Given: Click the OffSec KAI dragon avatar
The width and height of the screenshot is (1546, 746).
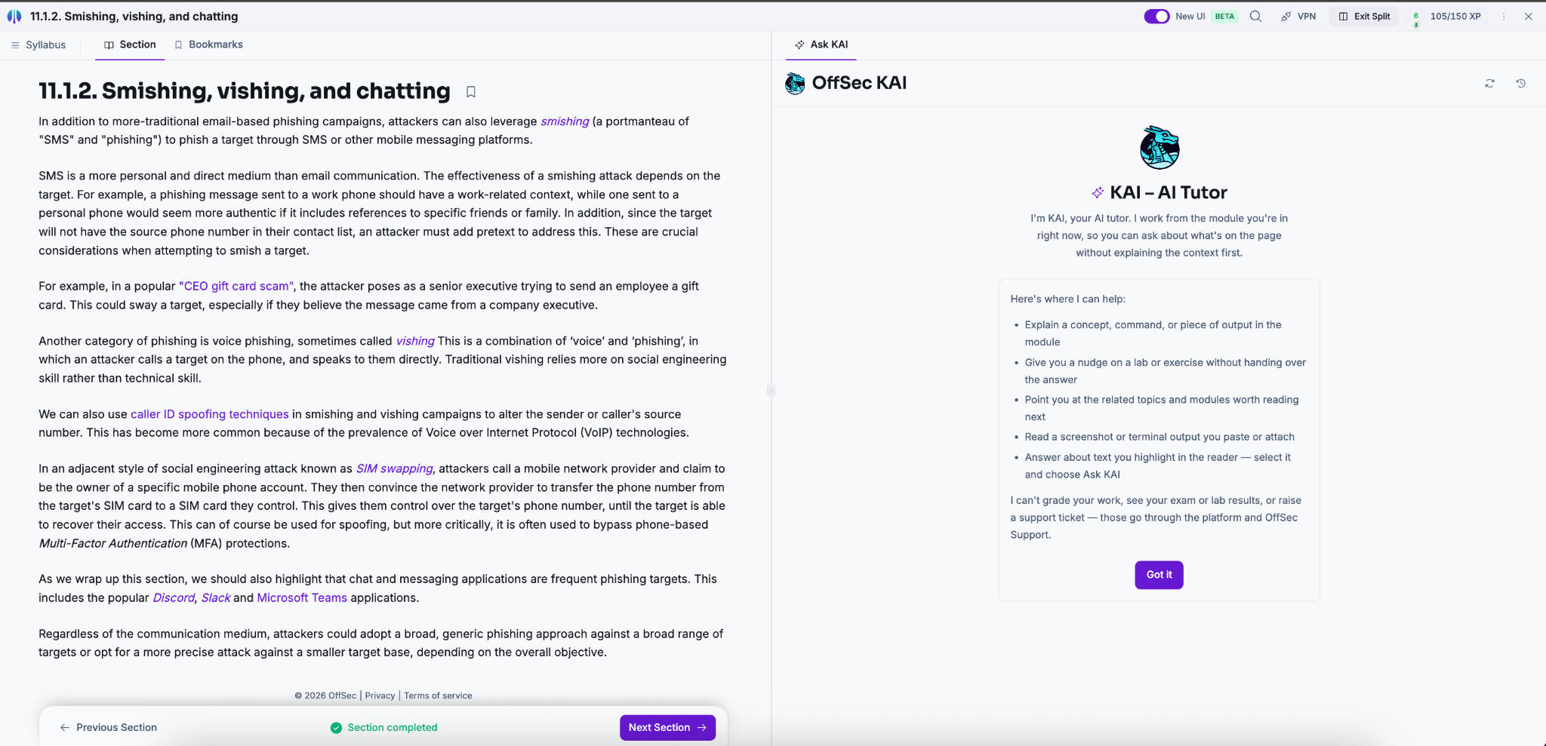Looking at the screenshot, I should click(794, 83).
